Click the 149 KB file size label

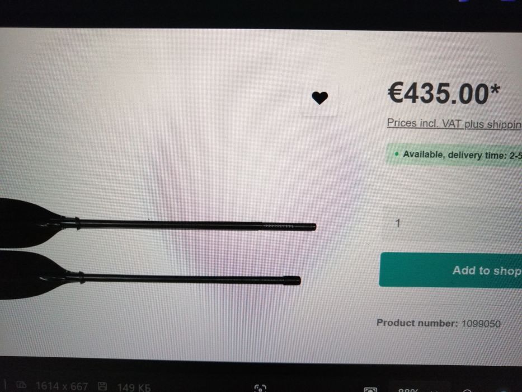coord(134,387)
